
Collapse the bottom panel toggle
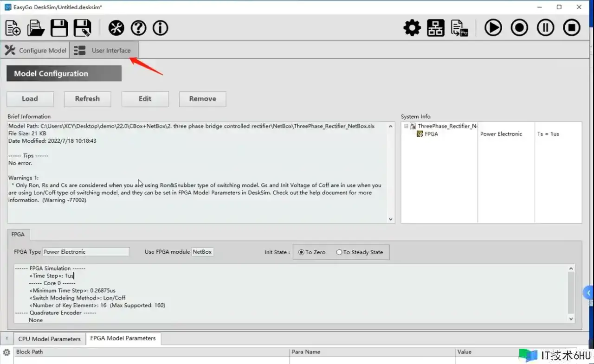tap(6, 338)
